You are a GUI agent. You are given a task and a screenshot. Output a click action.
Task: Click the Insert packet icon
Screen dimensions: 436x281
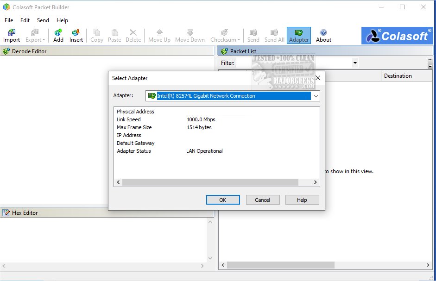76,35
